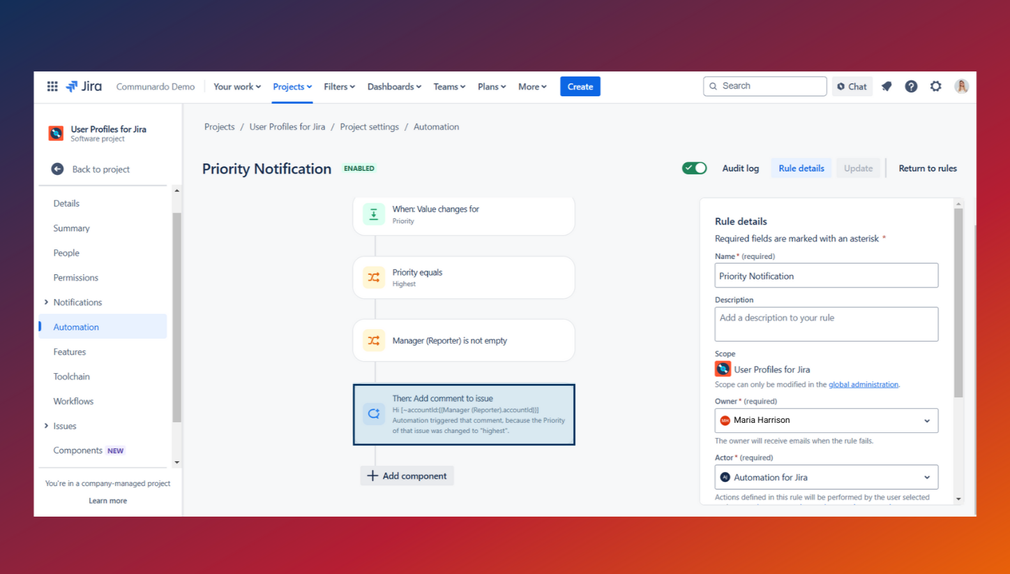Open People in the sidebar
Image resolution: width=1010 pixels, height=574 pixels.
click(x=66, y=253)
